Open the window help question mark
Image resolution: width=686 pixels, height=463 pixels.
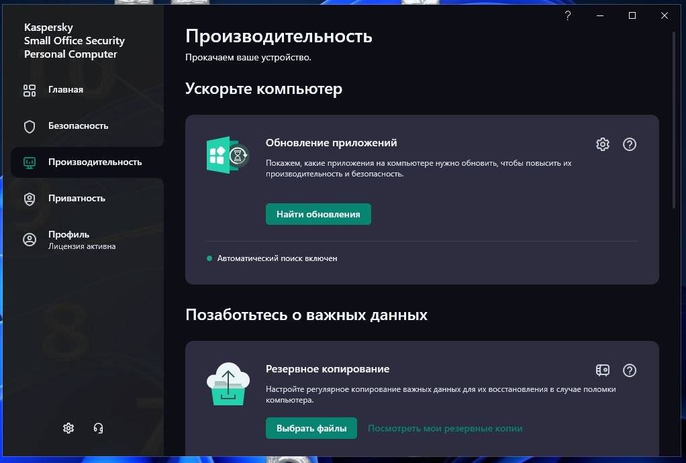(x=567, y=15)
